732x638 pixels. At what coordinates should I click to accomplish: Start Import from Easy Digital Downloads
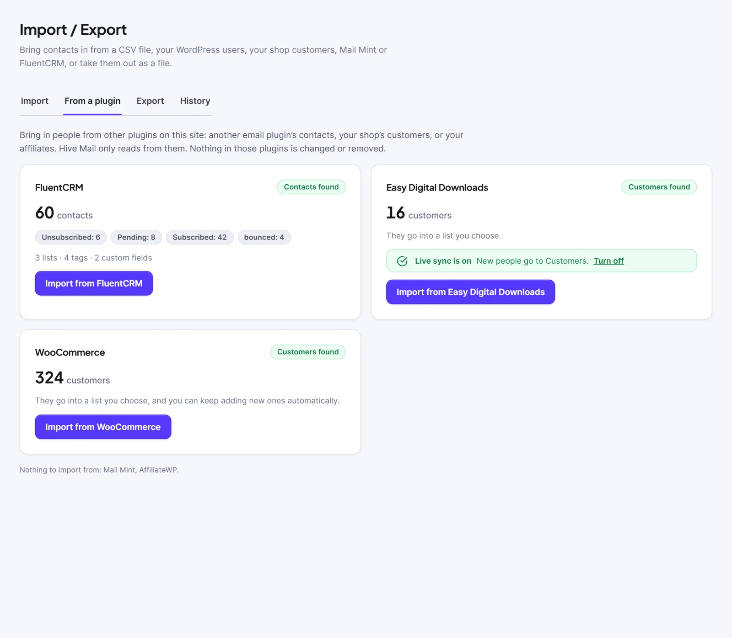470,292
